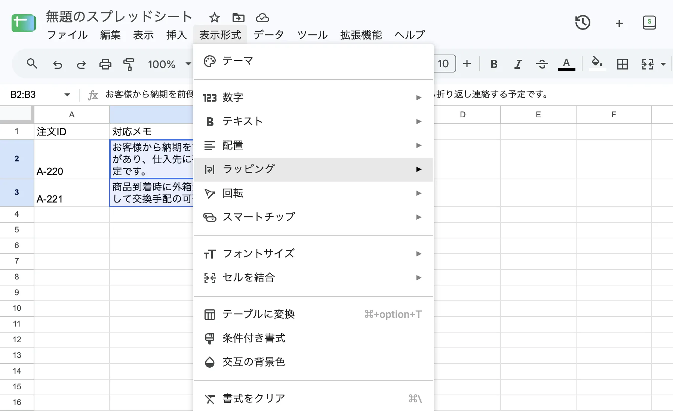The width and height of the screenshot is (673, 411).
Task: Expand the merge cells dropdown arrow
Action: click(663, 64)
